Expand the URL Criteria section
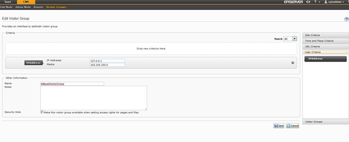The height and width of the screenshot is (142, 349). point(325,46)
